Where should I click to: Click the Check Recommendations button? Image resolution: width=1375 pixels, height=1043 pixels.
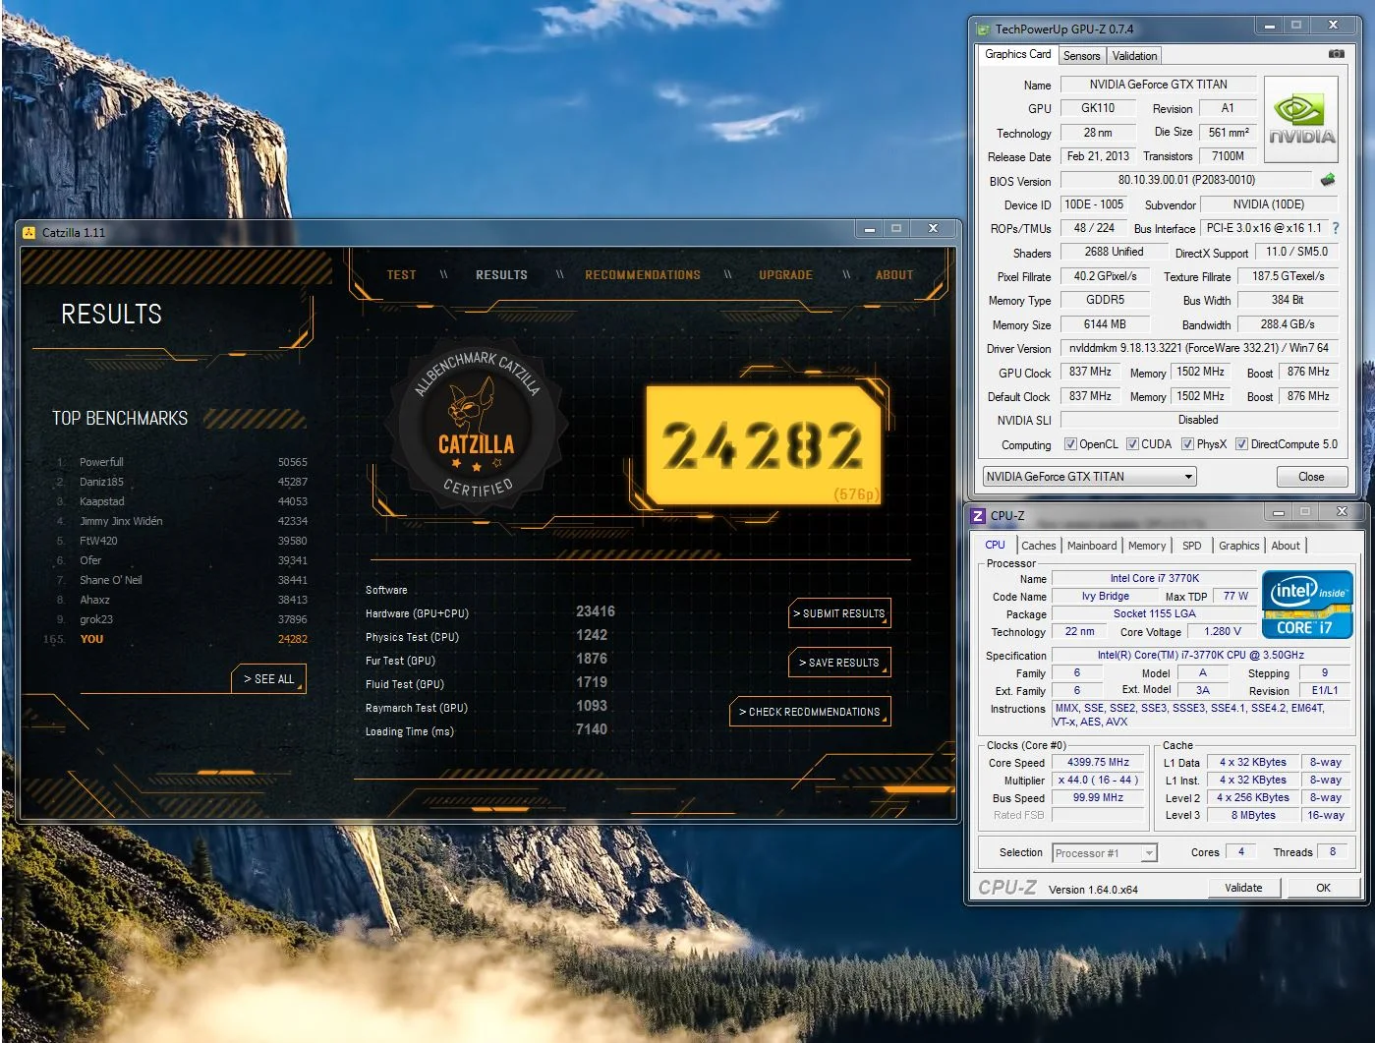tap(810, 712)
